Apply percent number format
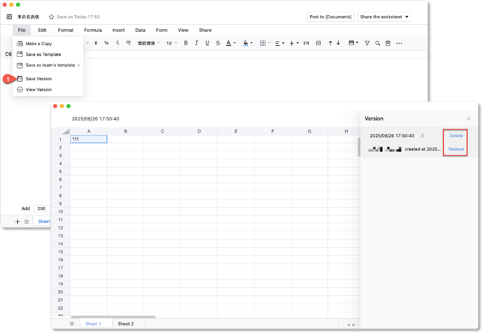The image size is (483, 333). pyautogui.click(x=106, y=43)
